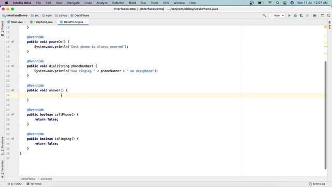Viewport: 332px width, 187px height.
Task: Collapse the callPhone method fold marker at line 28
Action: pyautogui.click(x=19, y=114)
